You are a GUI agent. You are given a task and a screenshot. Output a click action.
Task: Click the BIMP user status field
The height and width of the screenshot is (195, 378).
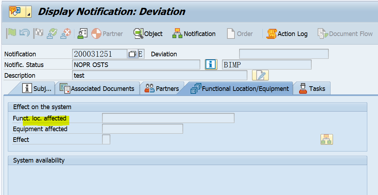[267, 65]
